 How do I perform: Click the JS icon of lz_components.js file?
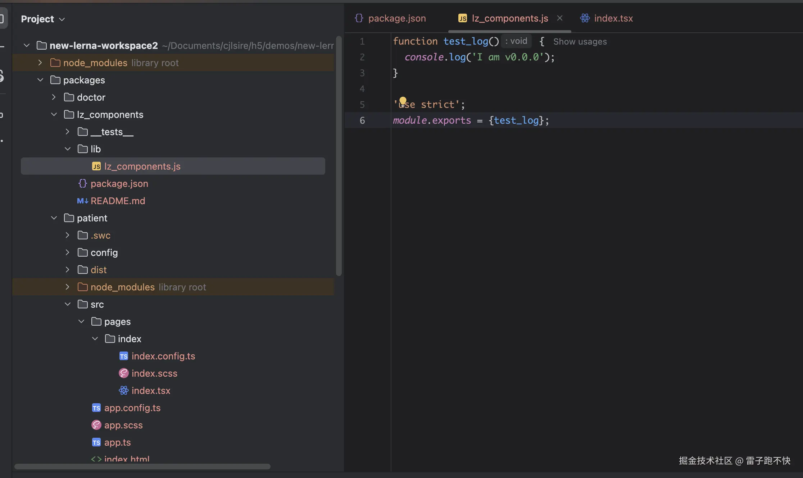point(96,166)
